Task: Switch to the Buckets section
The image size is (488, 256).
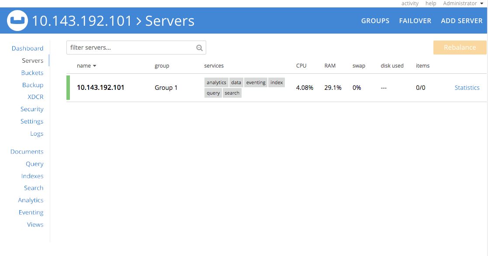Action: 32,72
